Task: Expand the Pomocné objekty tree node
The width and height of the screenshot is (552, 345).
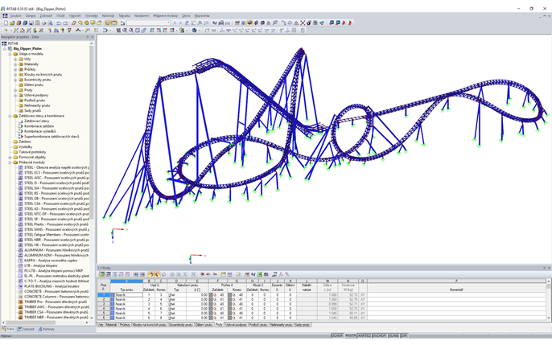Action: [10, 157]
